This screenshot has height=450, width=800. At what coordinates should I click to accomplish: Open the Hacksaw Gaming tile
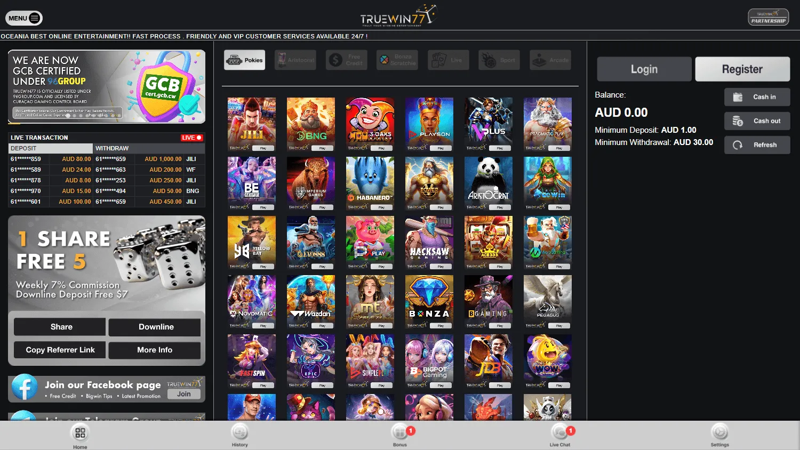(429, 243)
